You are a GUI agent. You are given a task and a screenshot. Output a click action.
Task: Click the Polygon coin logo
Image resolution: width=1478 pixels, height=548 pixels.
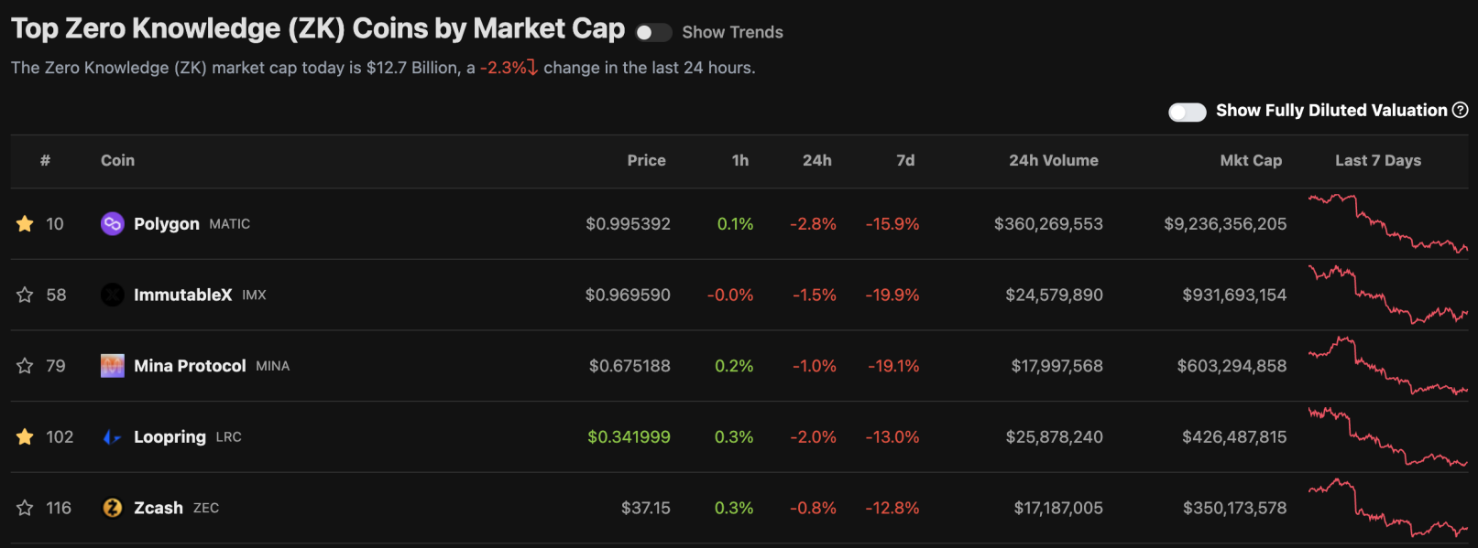pos(112,223)
